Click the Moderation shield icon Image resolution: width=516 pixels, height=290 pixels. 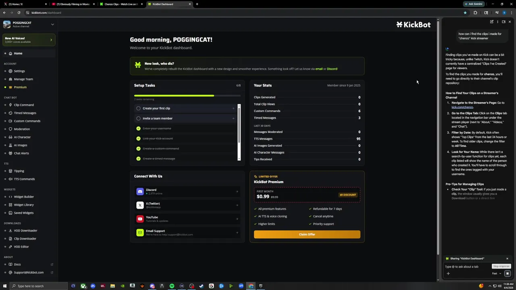pos(10,129)
